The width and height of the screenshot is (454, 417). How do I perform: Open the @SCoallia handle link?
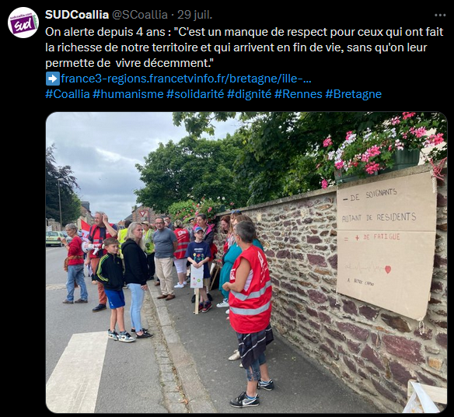(140, 15)
